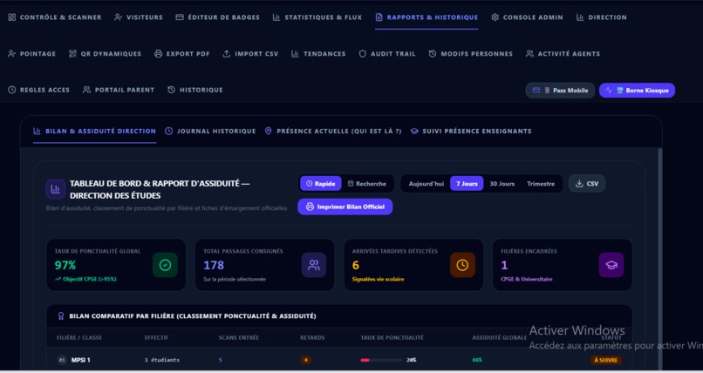Open Activité Agents page
703x373 pixels.
click(563, 54)
